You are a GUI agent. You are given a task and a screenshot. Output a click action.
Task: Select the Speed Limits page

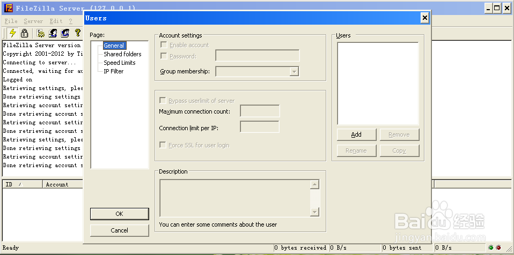[120, 63]
